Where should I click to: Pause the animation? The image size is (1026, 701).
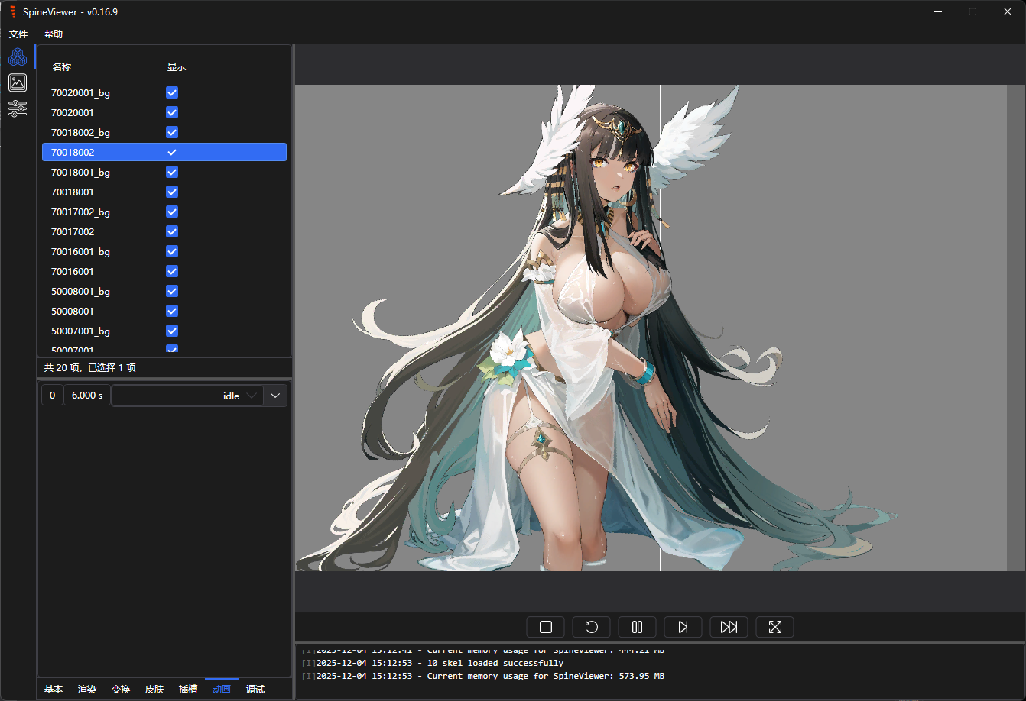pyautogui.click(x=638, y=627)
